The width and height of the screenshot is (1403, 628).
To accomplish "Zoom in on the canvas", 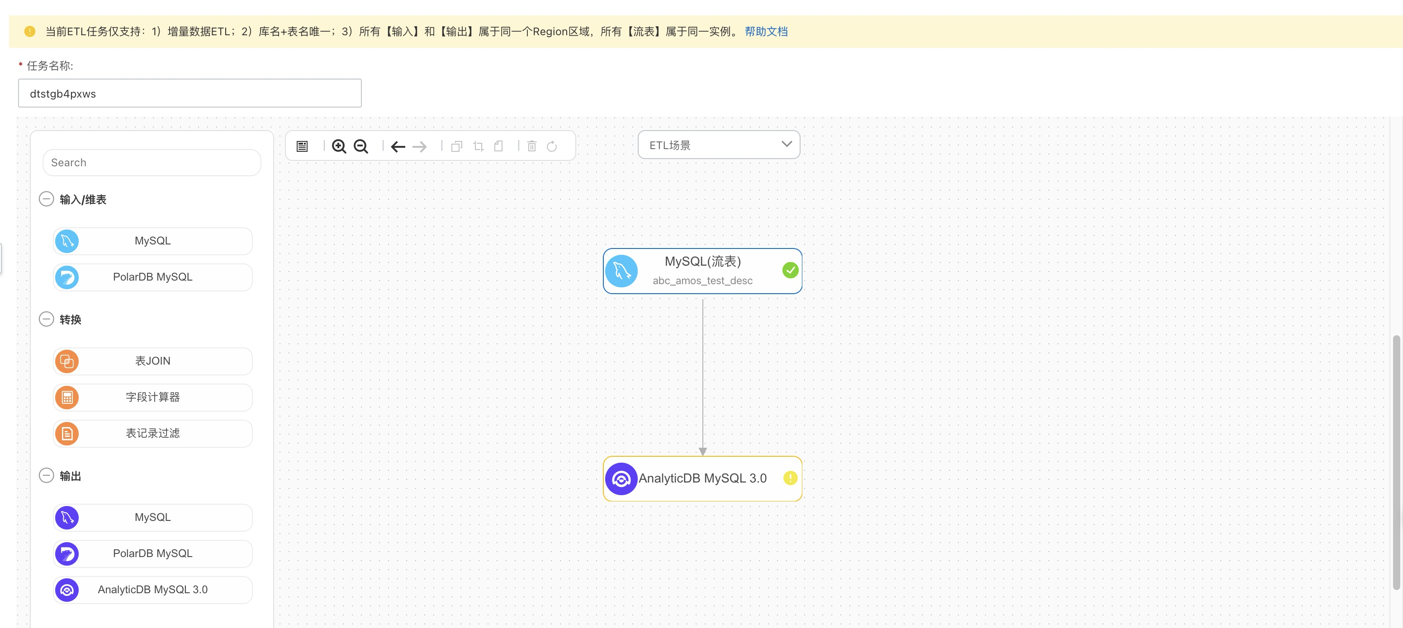I will [x=339, y=146].
